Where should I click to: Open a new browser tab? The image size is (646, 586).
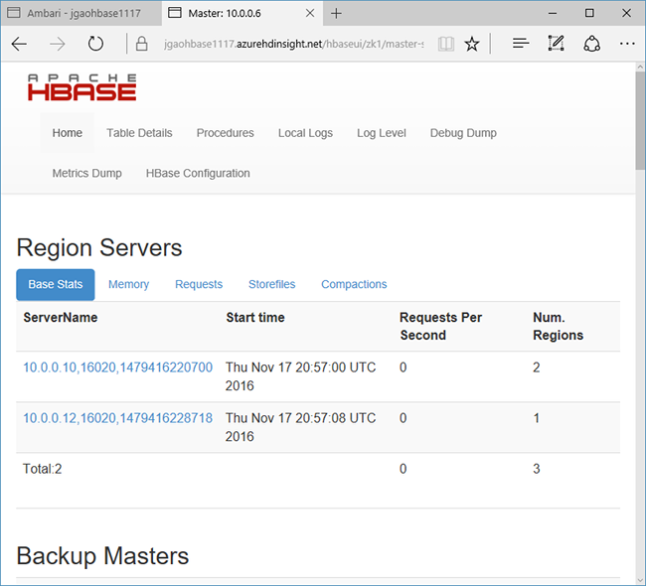point(336,13)
